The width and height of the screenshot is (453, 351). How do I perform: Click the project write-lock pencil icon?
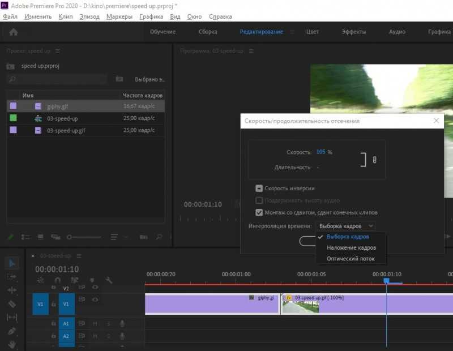[11, 237]
